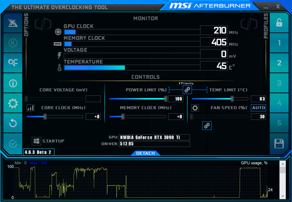Image resolution: width=292 pixels, height=202 pixels.
Task: Click the driver version 512.95 field
Action: 154,144
